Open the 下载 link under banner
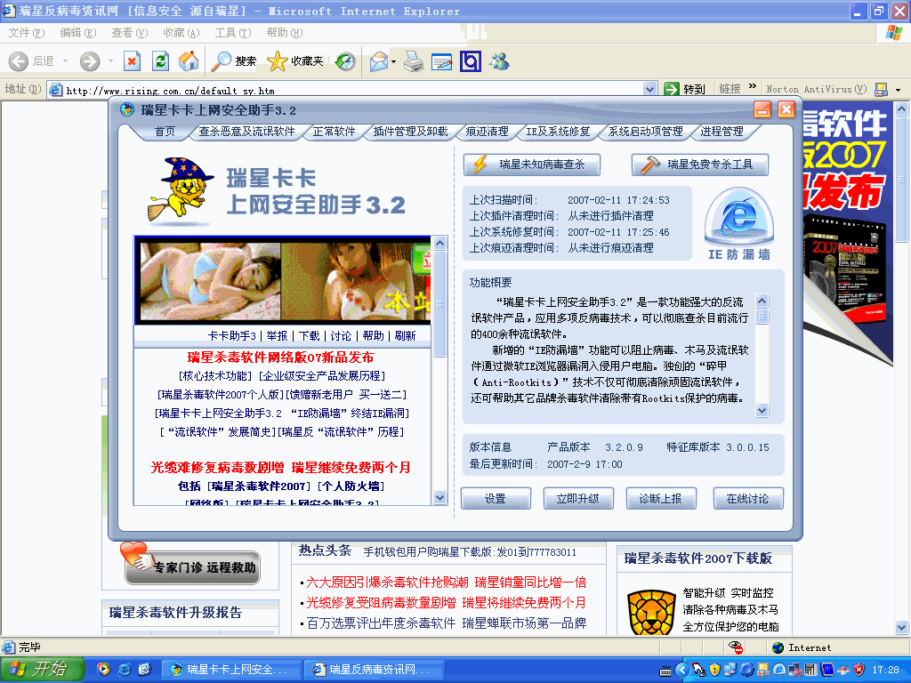Image resolution: width=911 pixels, height=683 pixels. [x=309, y=335]
